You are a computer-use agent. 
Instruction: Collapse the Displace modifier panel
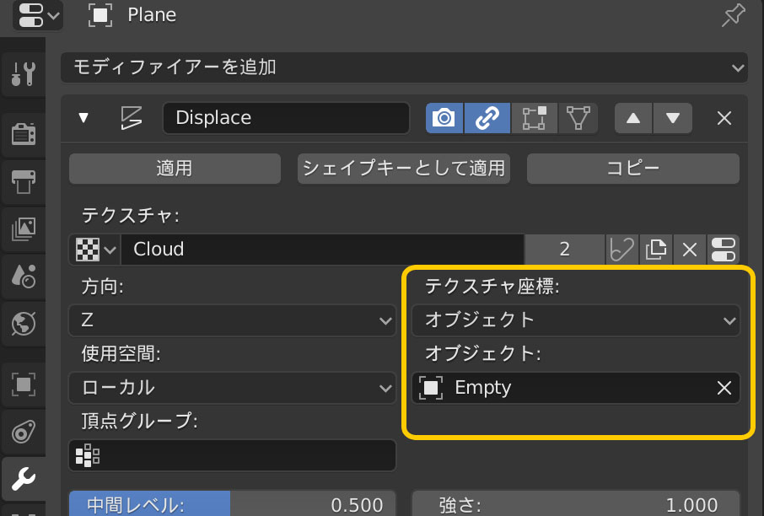[x=83, y=118]
